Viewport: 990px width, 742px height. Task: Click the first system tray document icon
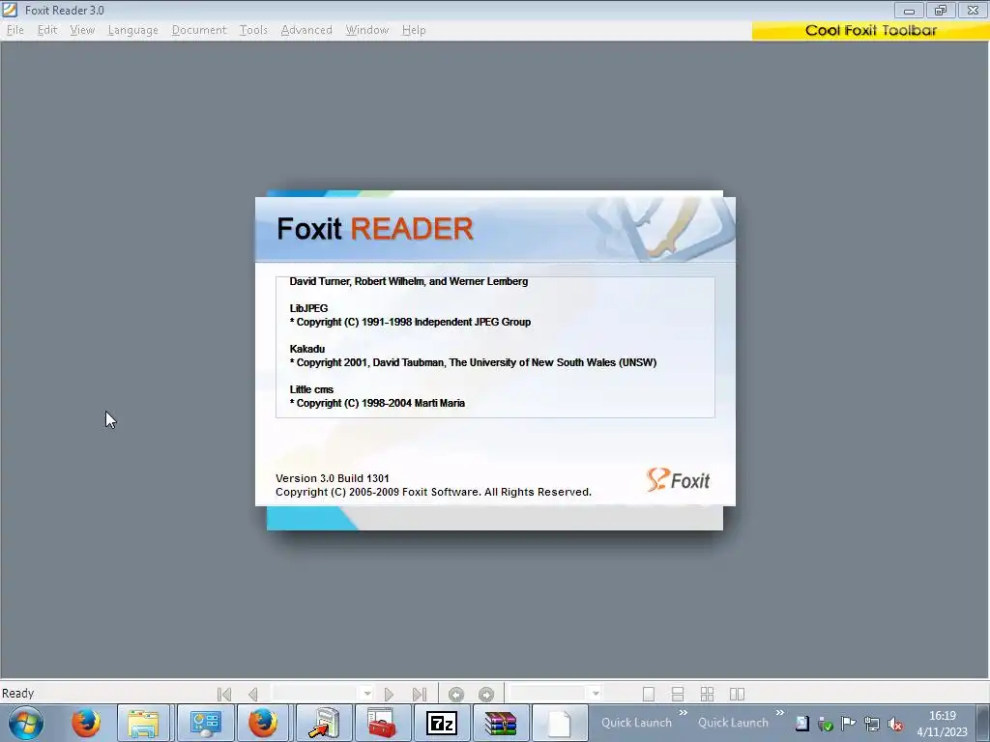tap(801, 724)
